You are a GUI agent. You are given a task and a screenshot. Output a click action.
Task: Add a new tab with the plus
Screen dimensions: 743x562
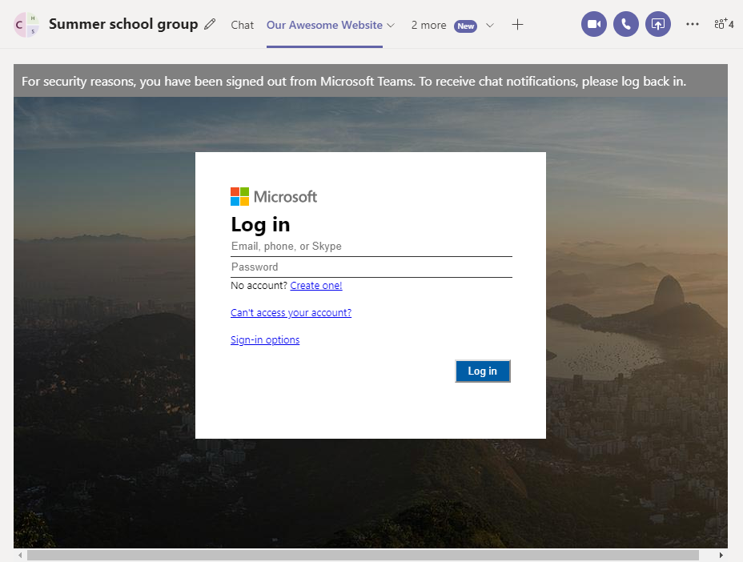pos(517,25)
